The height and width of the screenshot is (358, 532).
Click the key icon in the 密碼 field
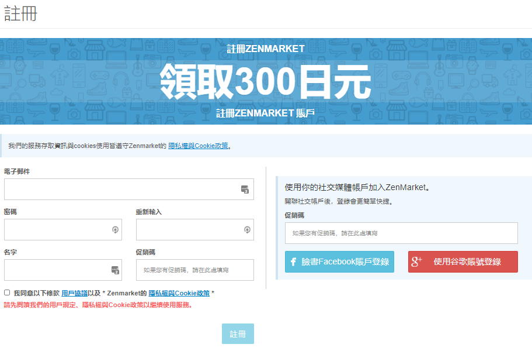tap(116, 230)
